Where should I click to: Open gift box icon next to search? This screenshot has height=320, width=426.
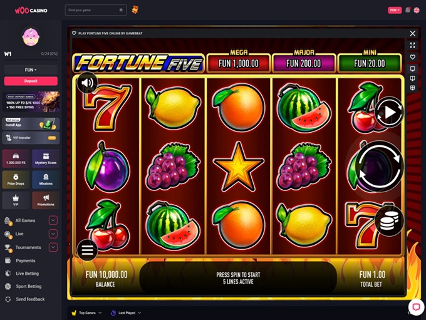135,10
